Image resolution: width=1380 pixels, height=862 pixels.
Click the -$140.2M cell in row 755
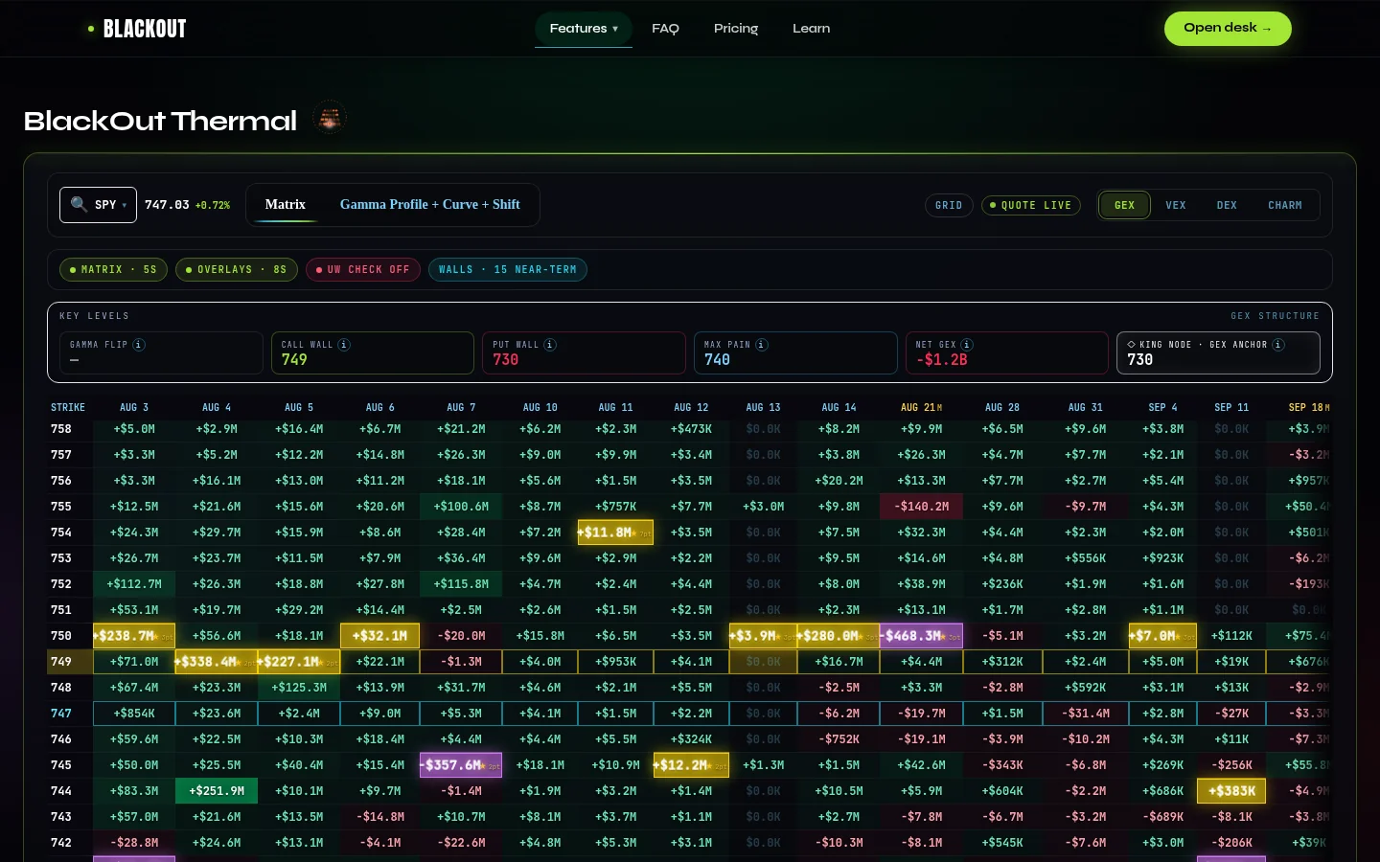pyautogui.click(x=921, y=507)
